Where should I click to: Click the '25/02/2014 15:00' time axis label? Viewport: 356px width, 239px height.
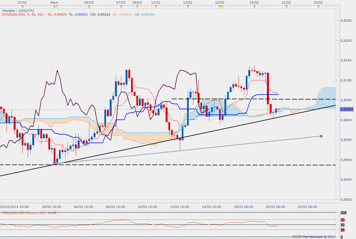point(14,207)
